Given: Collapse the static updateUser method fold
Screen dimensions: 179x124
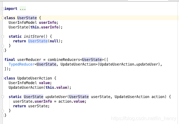Looking at the screenshot, I should click(x=2, y=97).
